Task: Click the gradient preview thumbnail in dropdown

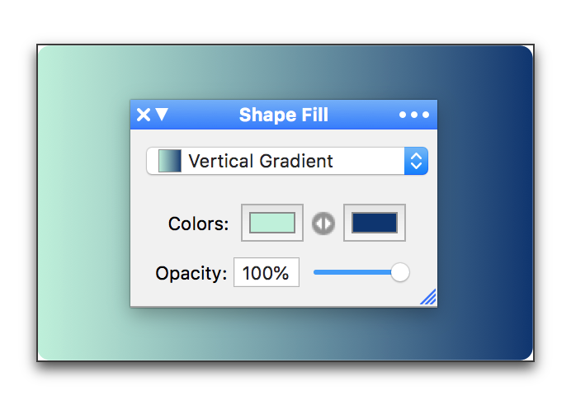Action: 170,161
